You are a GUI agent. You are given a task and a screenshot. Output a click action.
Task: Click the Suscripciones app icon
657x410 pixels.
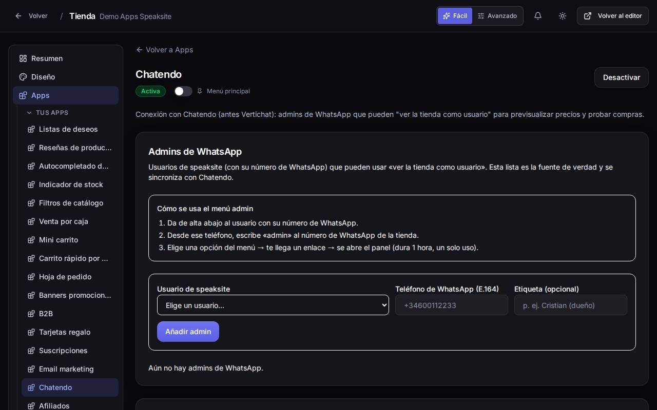pyautogui.click(x=31, y=351)
